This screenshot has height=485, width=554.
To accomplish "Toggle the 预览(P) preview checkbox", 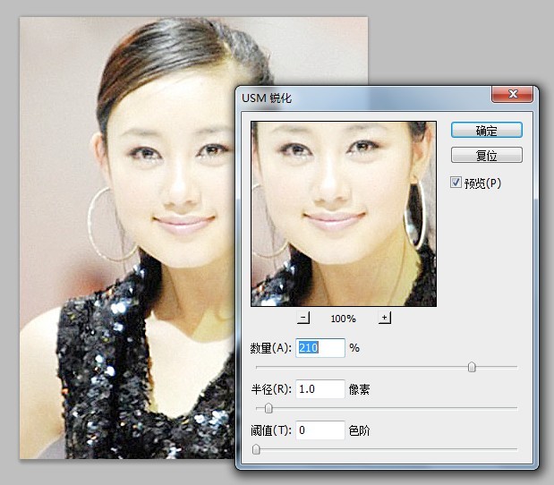I will 456,183.
